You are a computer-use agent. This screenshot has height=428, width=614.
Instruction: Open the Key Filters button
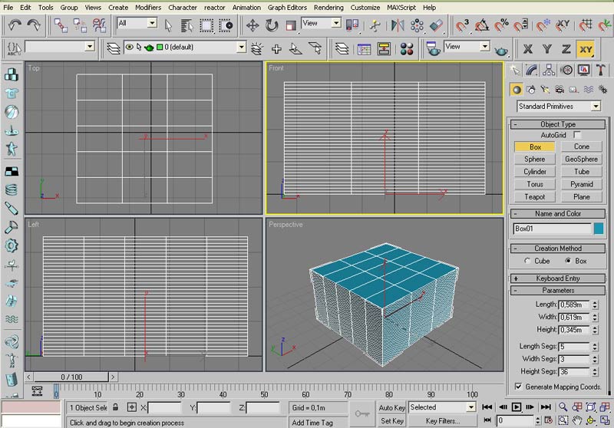[443, 421]
